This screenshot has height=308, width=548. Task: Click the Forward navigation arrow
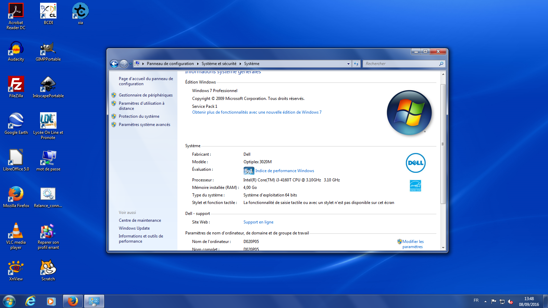coord(124,64)
